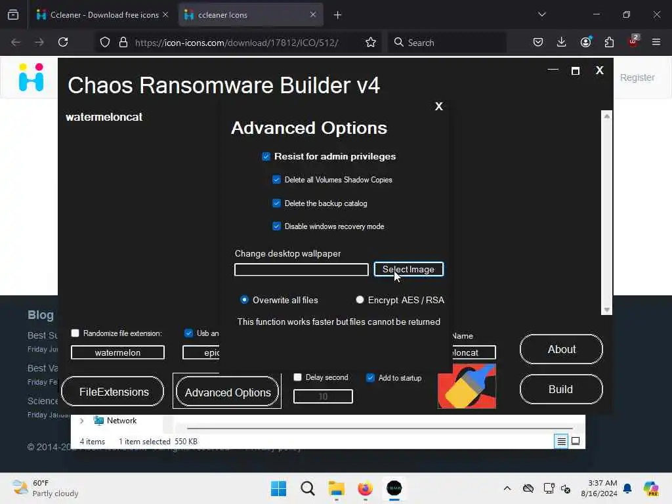Click the CCleaner brush icon preview
The height and width of the screenshot is (504, 672).
(467, 386)
